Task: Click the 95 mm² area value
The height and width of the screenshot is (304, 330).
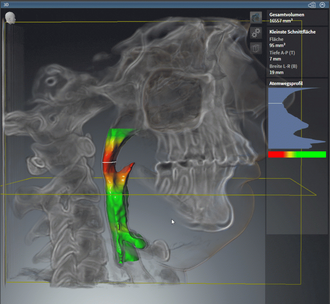Action: tap(277, 45)
